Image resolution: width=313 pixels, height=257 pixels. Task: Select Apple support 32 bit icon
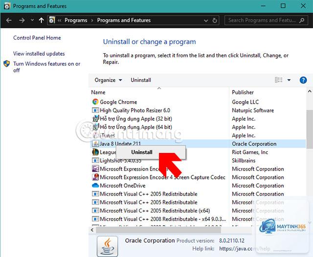click(x=95, y=119)
